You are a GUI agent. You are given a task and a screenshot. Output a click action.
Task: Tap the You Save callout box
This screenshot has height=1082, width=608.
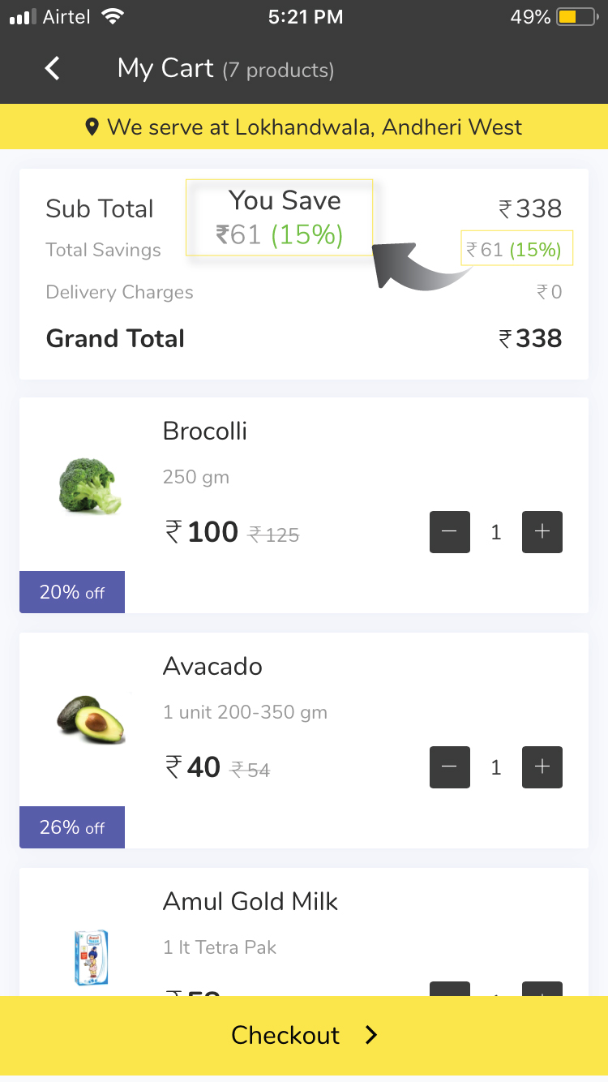tap(280, 217)
